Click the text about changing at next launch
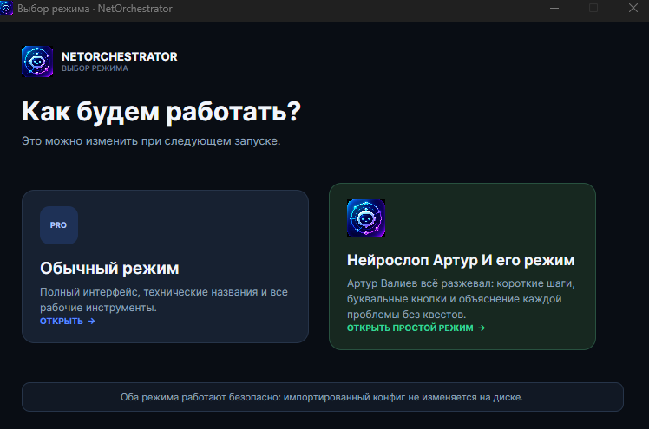Image resolution: width=649 pixels, height=429 pixels. click(x=151, y=141)
